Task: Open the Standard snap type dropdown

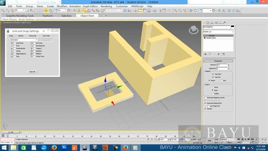Action: (24, 40)
